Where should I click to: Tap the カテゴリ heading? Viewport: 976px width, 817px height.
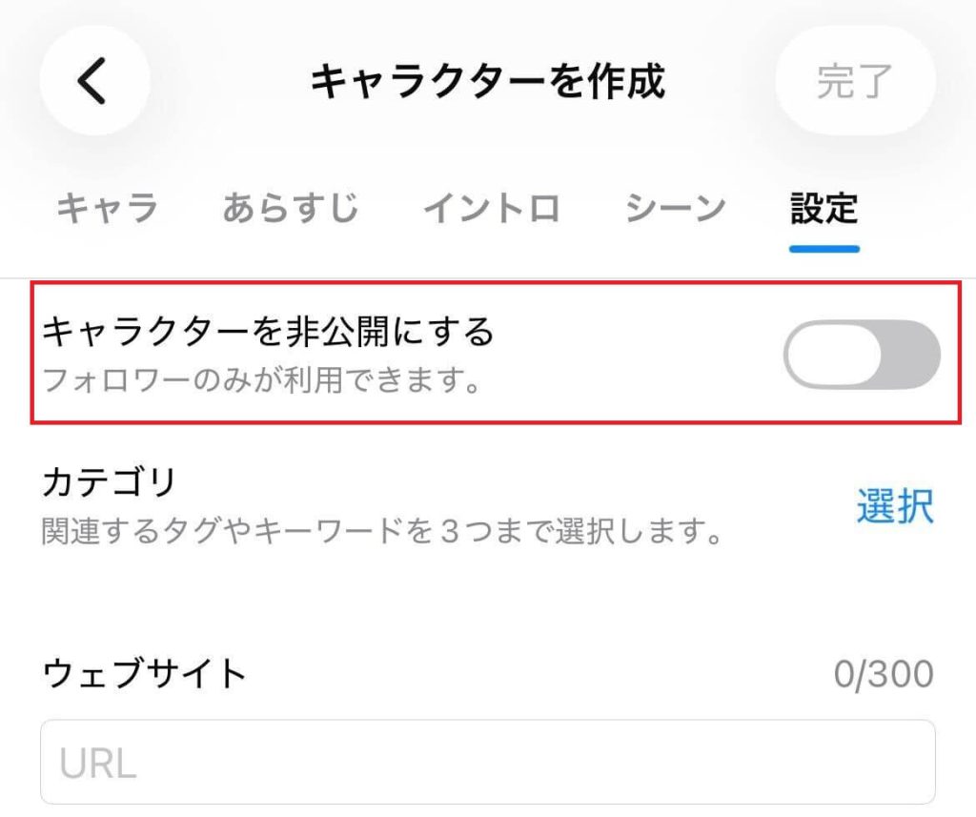pos(110,482)
